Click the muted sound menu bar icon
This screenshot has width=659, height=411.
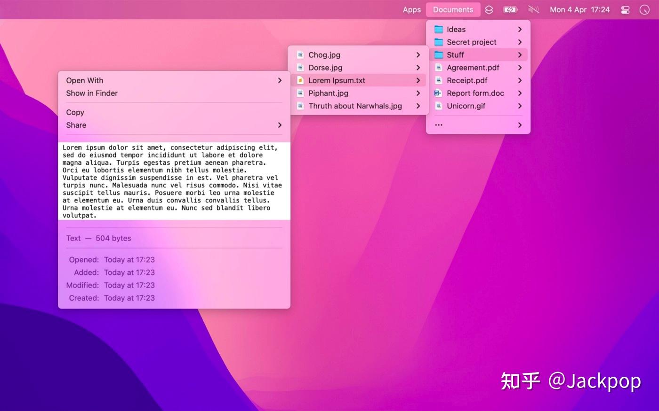pyautogui.click(x=533, y=9)
